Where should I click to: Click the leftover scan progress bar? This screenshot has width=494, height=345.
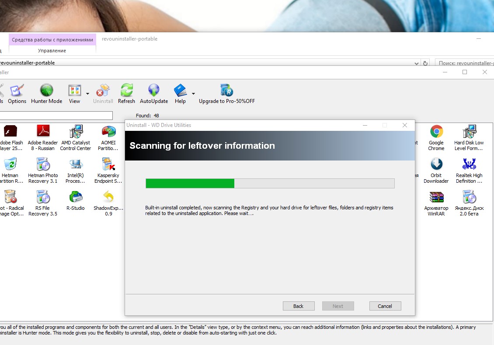click(270, 184)
